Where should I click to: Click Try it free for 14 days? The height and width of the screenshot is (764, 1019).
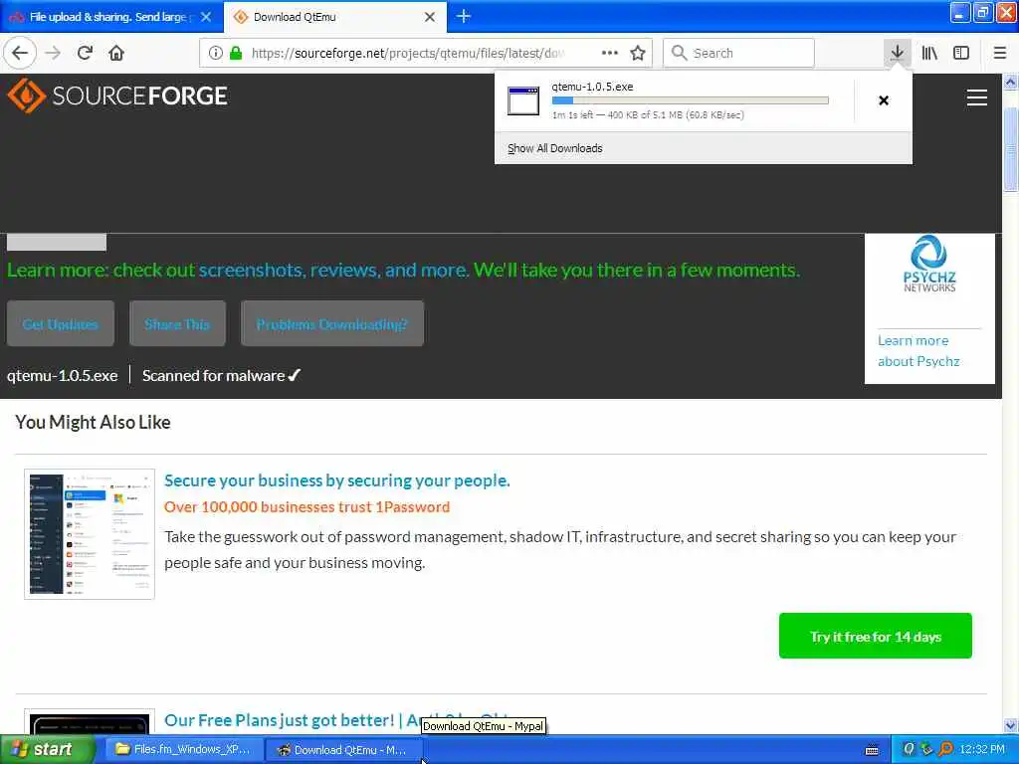876,636
